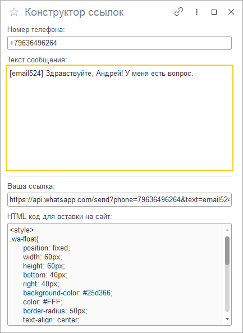The width and height of the screenshot is (243, 333).
Task: Click the "Текст сообщения:" label
Action: (37, 60)
